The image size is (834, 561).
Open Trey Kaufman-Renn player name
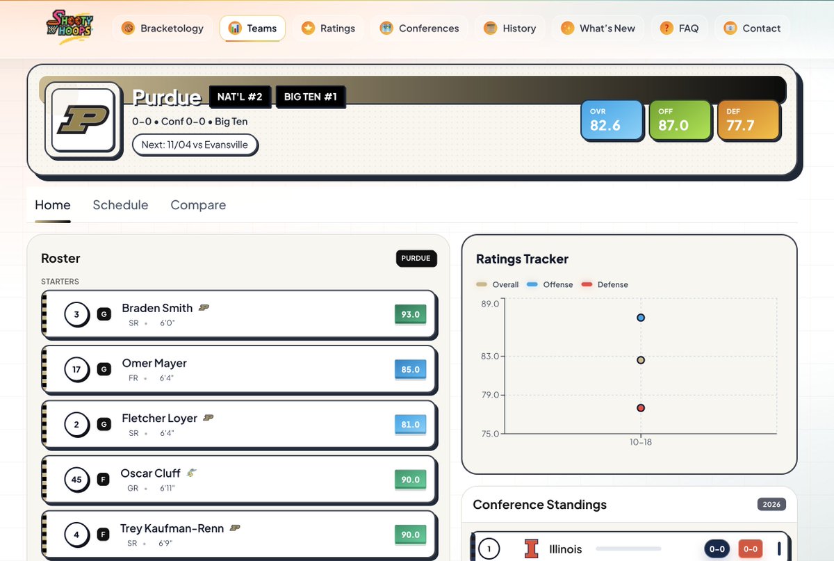pyautogui.click(x=172, y=528)
